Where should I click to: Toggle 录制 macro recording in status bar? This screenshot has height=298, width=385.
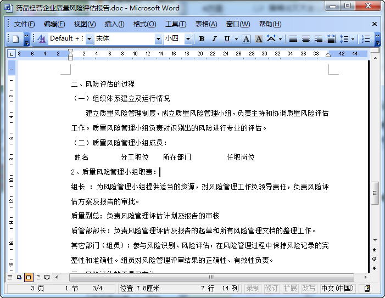[253, 288]
